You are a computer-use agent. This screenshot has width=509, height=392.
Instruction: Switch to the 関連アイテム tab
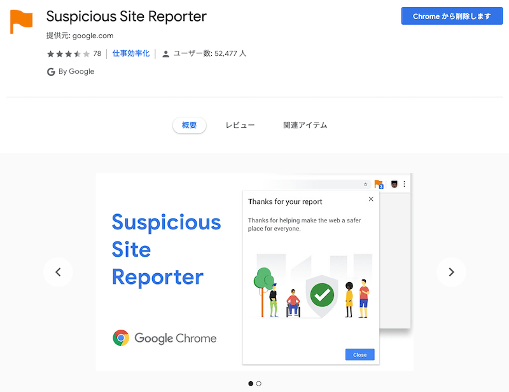305,125
